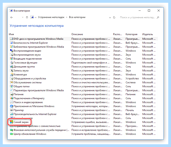Click category cell 'Устройство'
The image size is (171, 147).
[132, 78]
